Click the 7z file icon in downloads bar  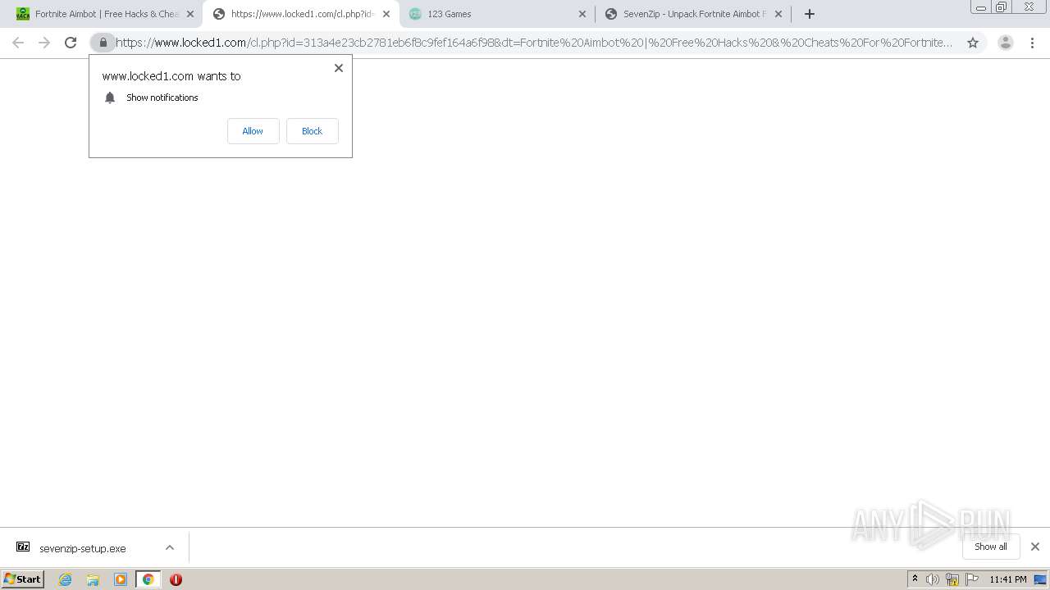[23, 547]
